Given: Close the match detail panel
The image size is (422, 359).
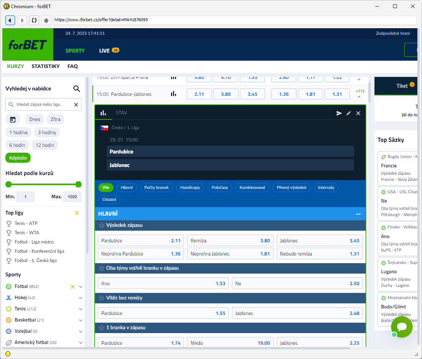Looking at the screenshot, I should click(x=358, y=113).
